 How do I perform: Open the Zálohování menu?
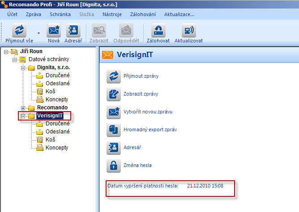(x=142, y=14)
